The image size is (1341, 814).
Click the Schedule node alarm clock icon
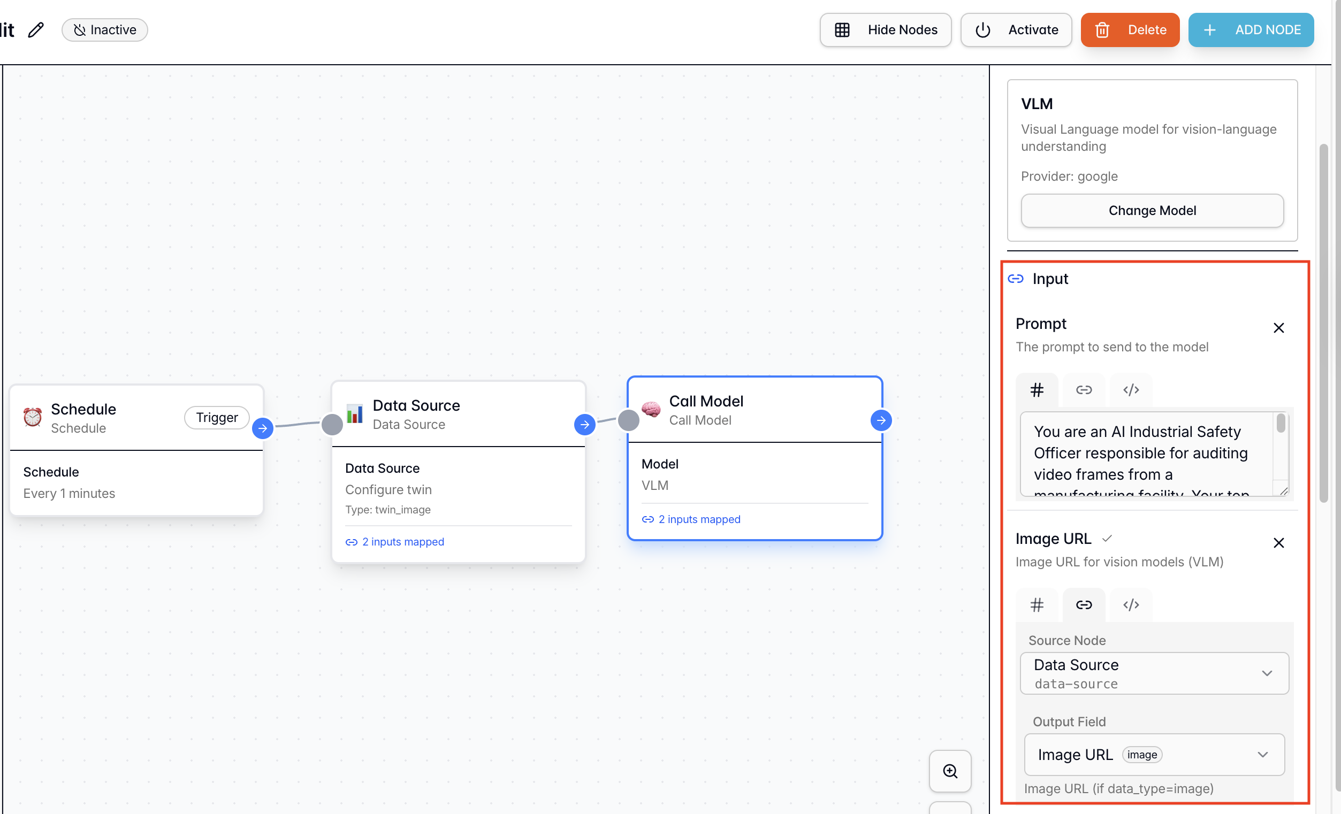point(33,417)
